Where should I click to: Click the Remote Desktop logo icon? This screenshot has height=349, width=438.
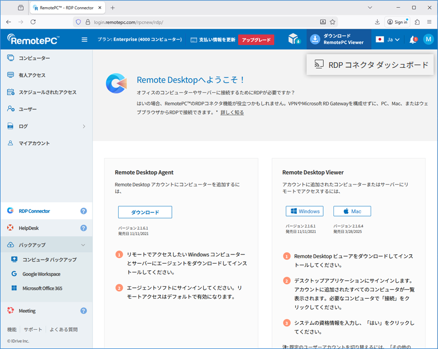[117, 83]
